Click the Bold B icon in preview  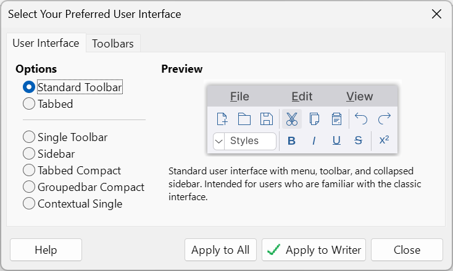291,140
